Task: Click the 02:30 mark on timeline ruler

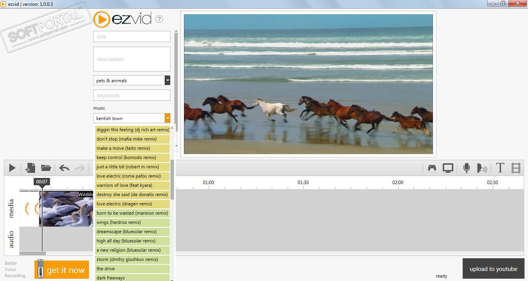Action: click(x=492, y=182)
